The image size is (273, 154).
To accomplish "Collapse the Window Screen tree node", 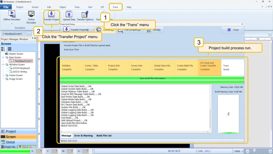I will 3,64.
